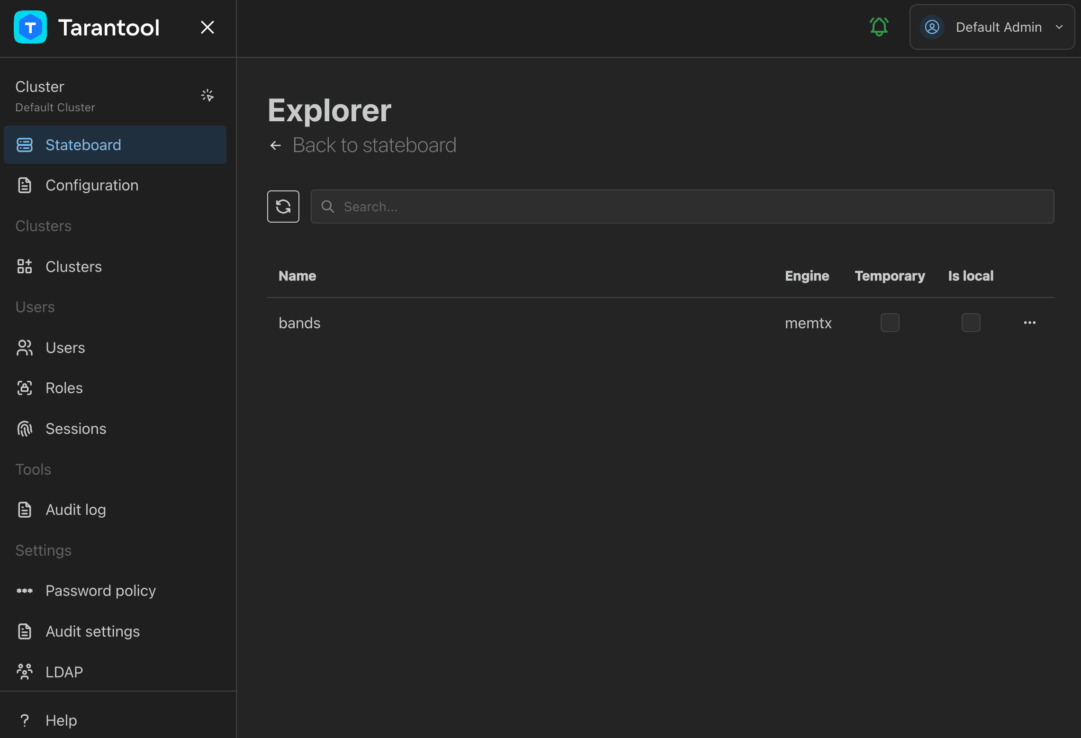Click the Users people icon
1081x738 pixels.
coord(25,348)
